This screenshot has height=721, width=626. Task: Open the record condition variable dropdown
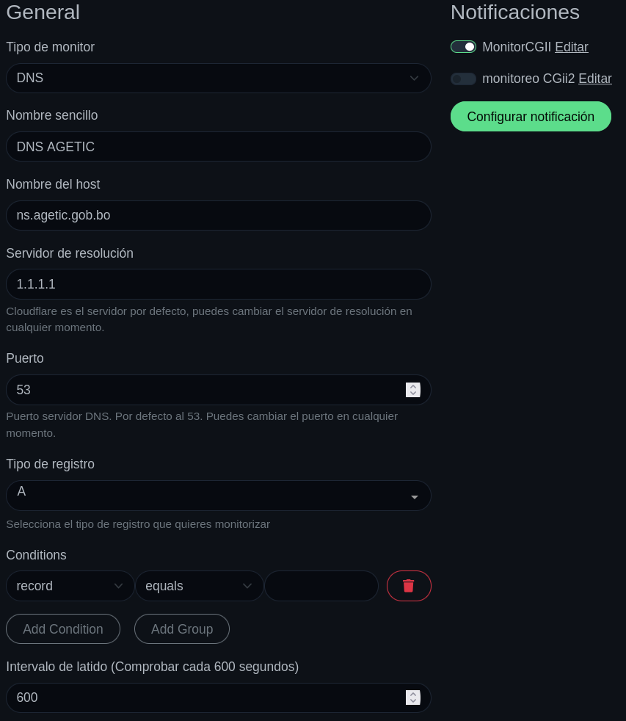coord(70,586)
